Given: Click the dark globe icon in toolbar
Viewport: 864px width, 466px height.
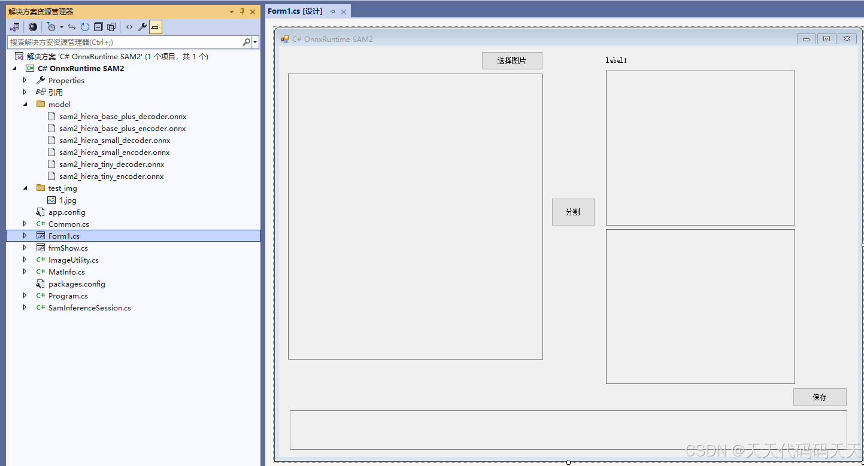Looking at the screenshot, I should (33, 27).
